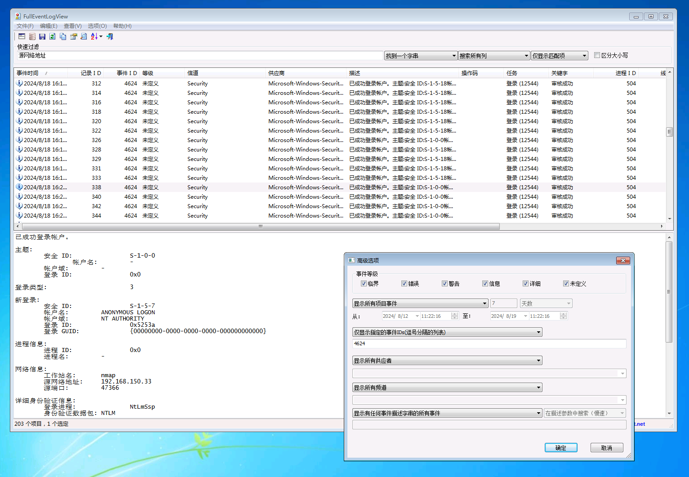Open the 仅显示指定的事件IDs dropdown
Image resolution: width=689 pixels, height=477 pixels.
point(447,332)
